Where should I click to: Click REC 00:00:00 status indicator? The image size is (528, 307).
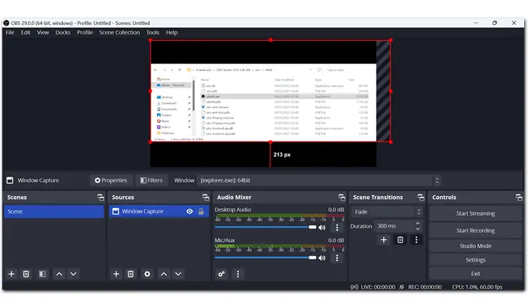pos(420,287)
